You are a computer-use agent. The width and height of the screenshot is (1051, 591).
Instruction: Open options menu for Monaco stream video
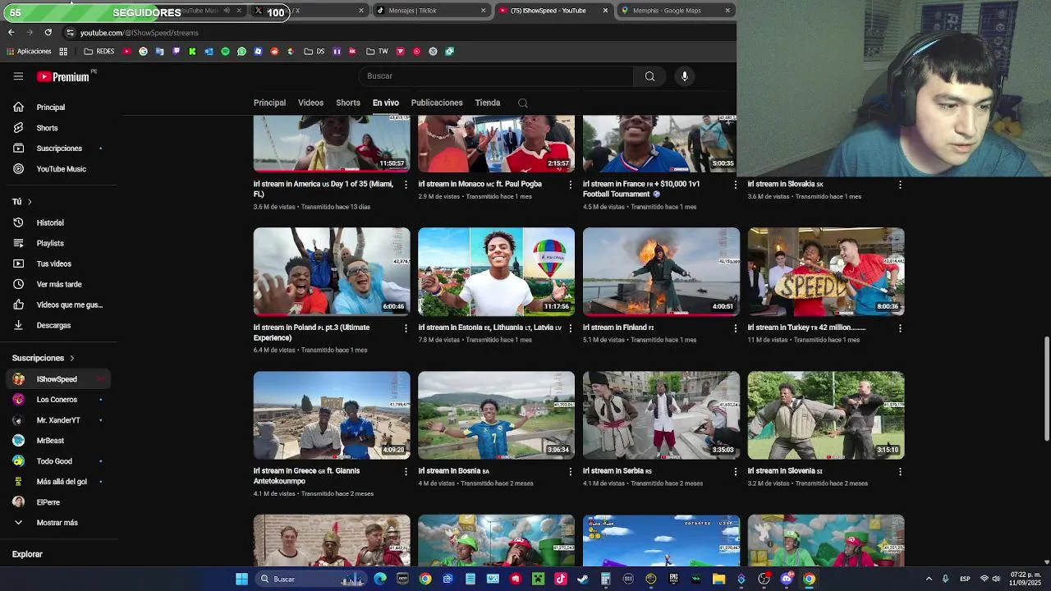571,185
